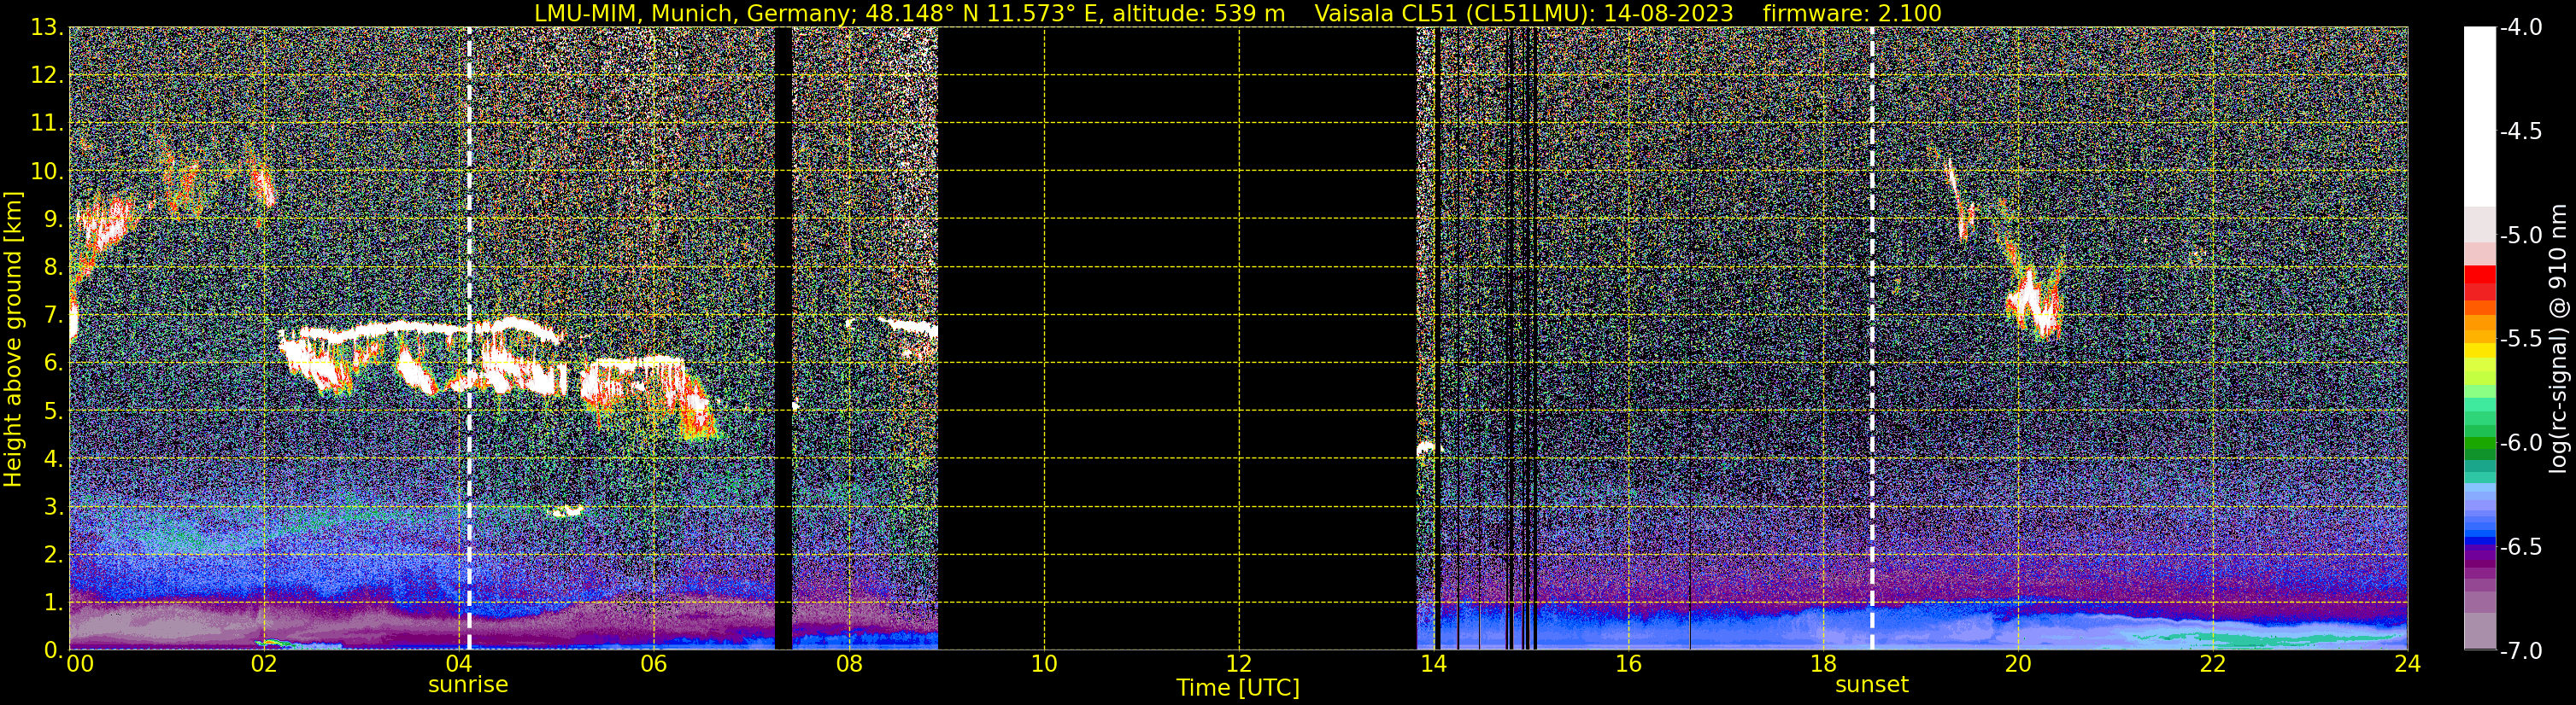The width and height of the screenshot is (2576, 705).
Task: Click the colorbar tick label '-7.0'
Action: point(2520,650)
